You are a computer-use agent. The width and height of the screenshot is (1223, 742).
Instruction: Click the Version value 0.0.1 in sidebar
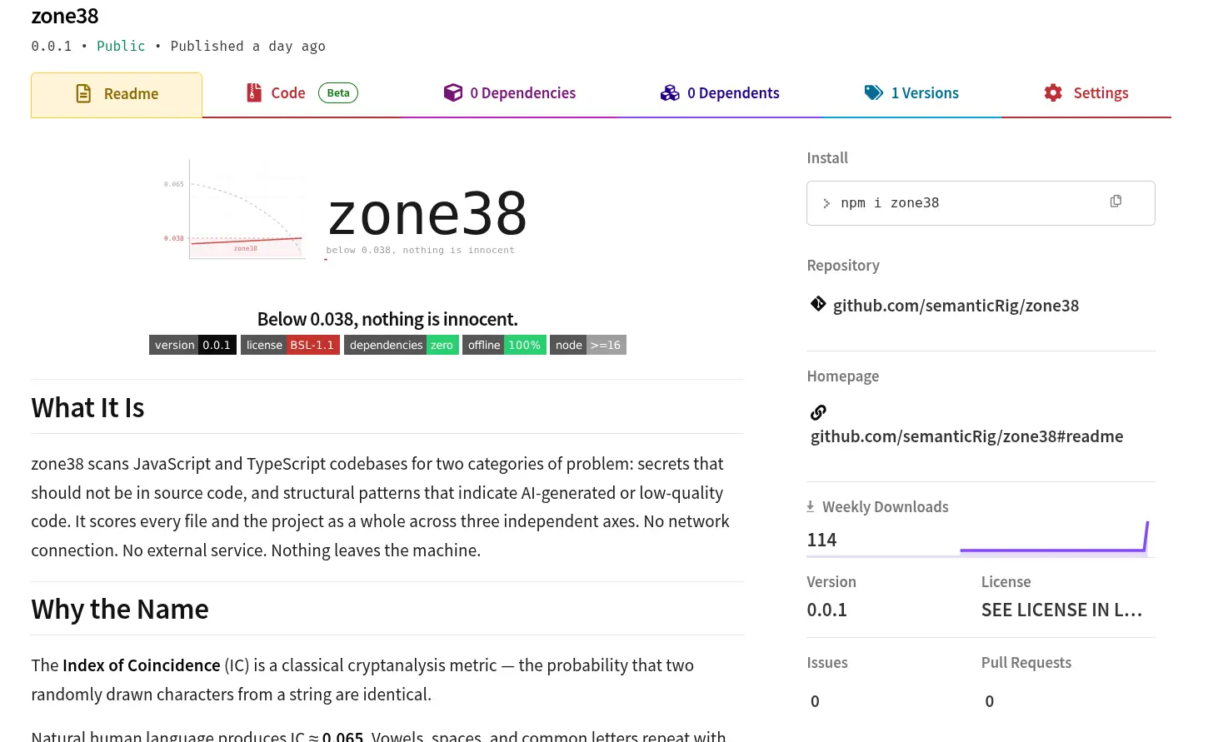tap(826, 610)
